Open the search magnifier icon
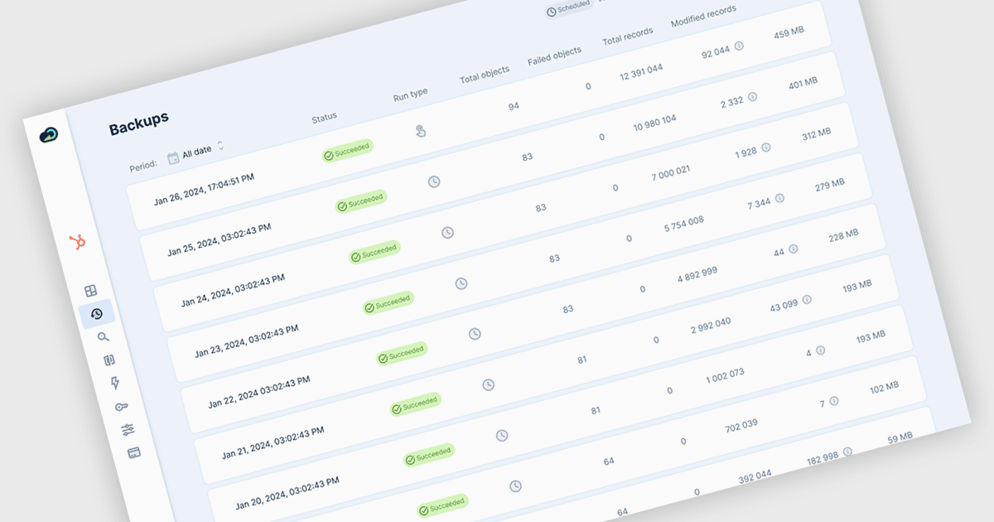This screenshot has height=522, width=994. tap(103, 336)
